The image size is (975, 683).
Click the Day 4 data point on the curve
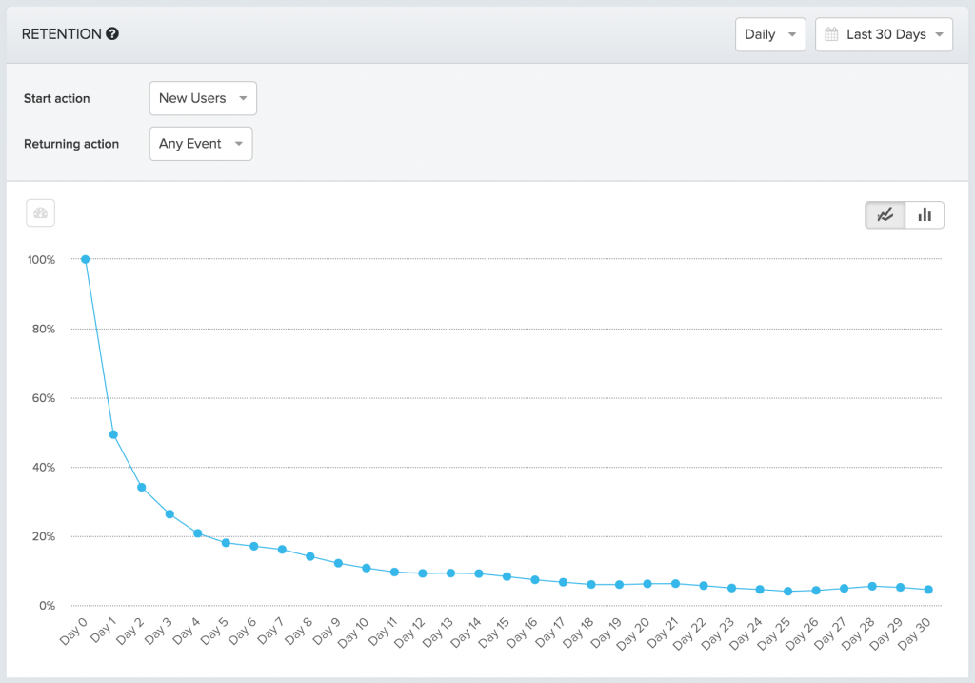click(198, 533)
